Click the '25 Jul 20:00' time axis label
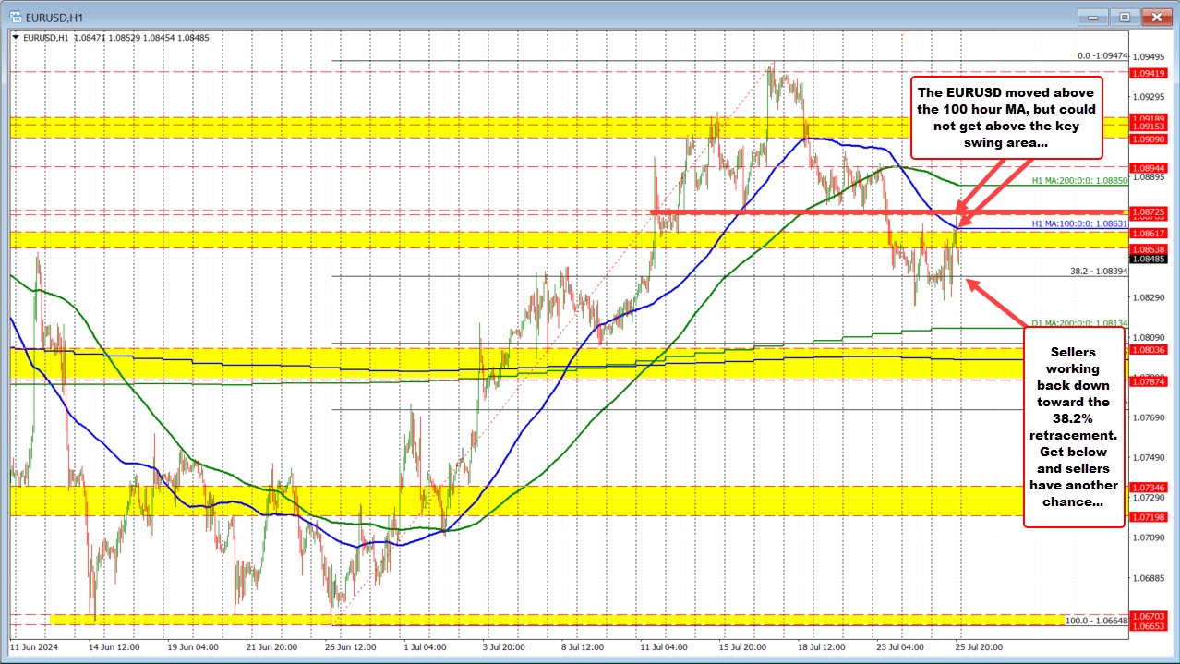Image resolution: width=1180 pixels, height=664 pixels. pos(979,647)
